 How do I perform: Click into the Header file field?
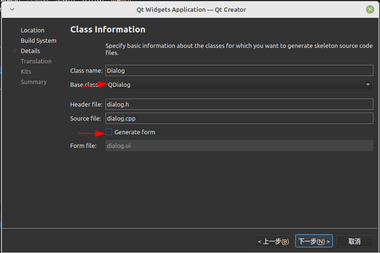(x=239, y=104)
